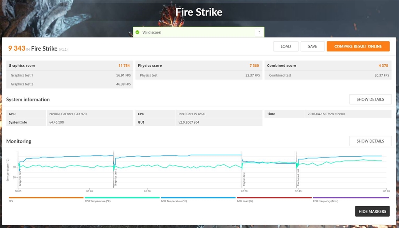Click the HIDE MARKERS button

[372, 212]
